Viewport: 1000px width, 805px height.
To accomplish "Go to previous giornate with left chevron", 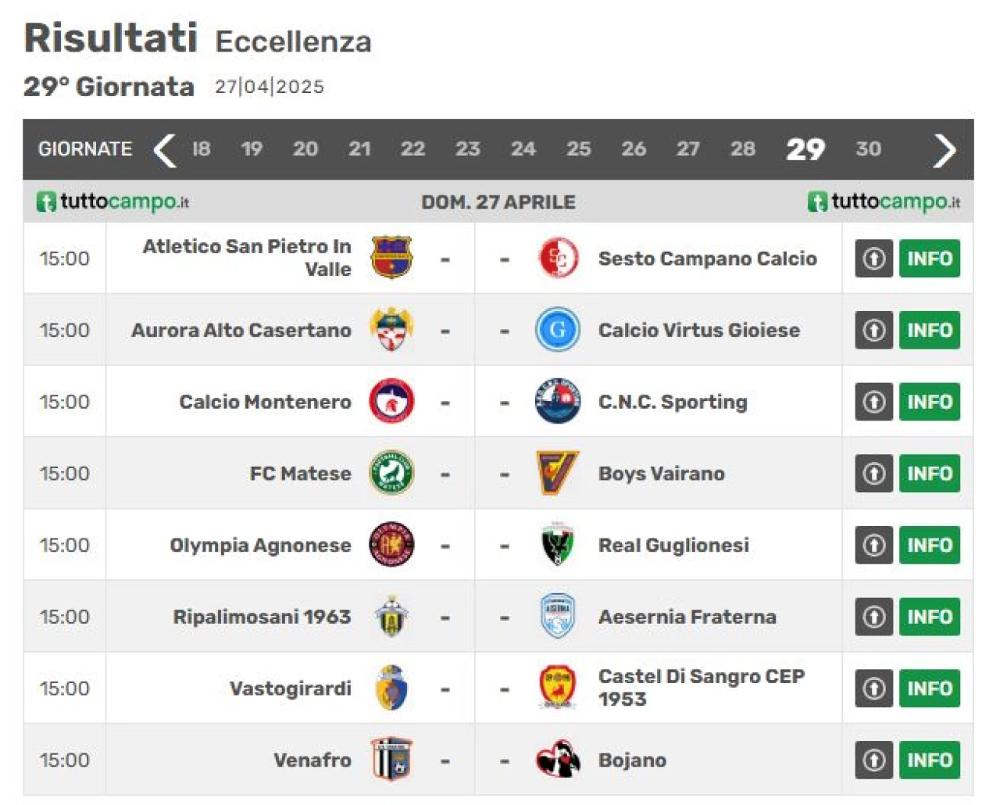I will coord(165,149).
